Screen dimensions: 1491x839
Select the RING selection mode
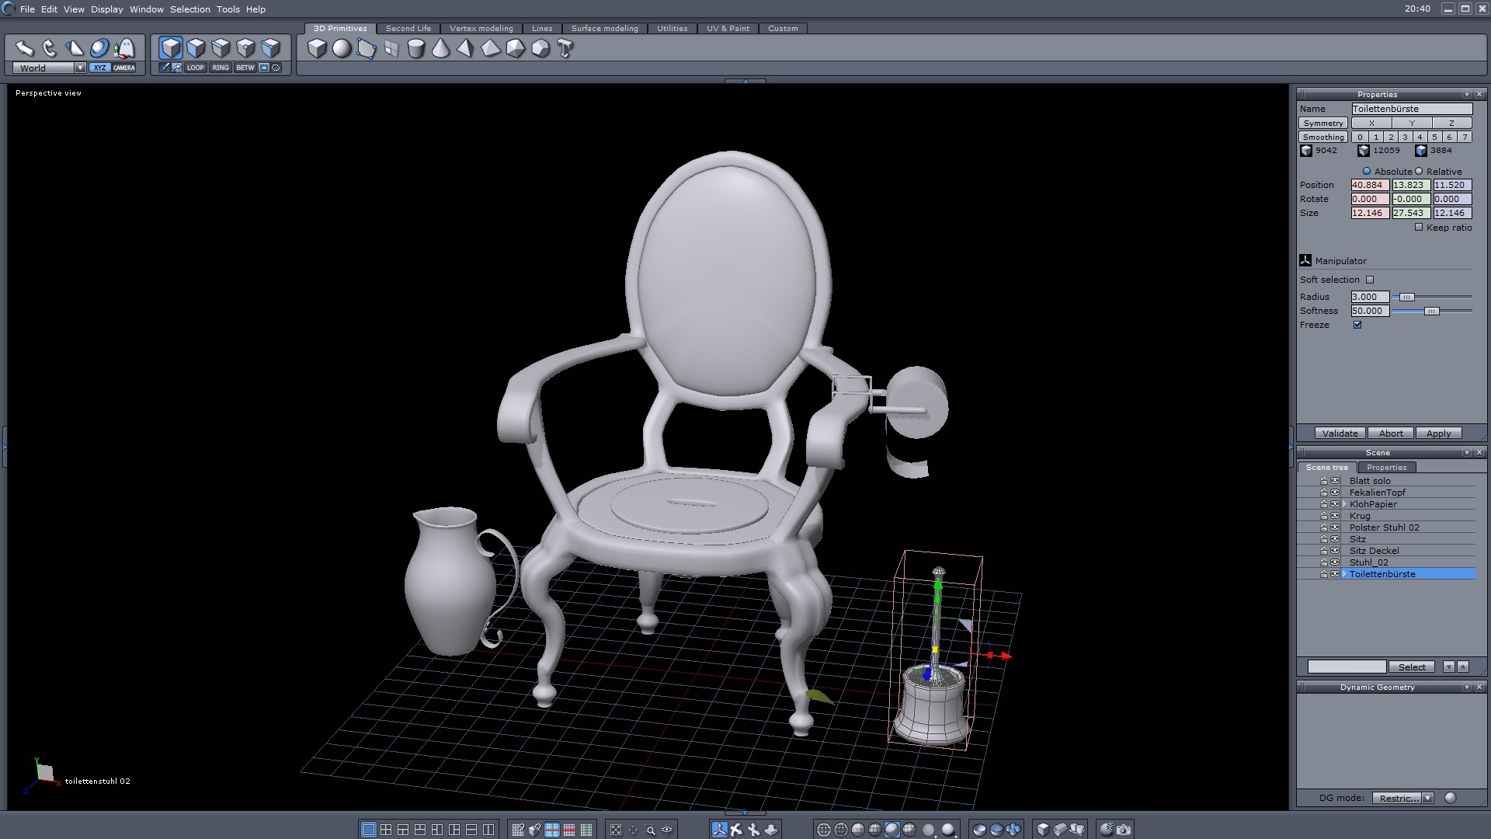tap(221, 68)
